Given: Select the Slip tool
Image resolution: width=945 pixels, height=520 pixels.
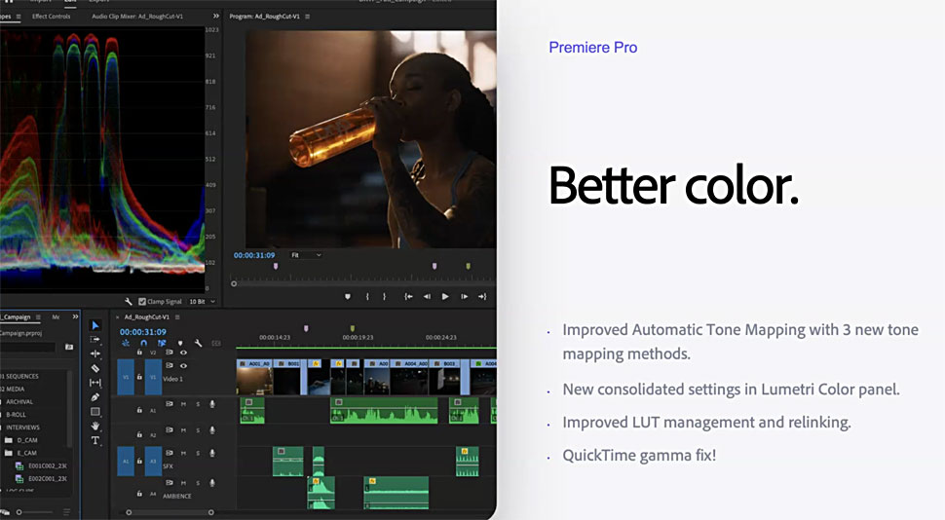Looking at the screenshot, I should click(x=95, y=383).
